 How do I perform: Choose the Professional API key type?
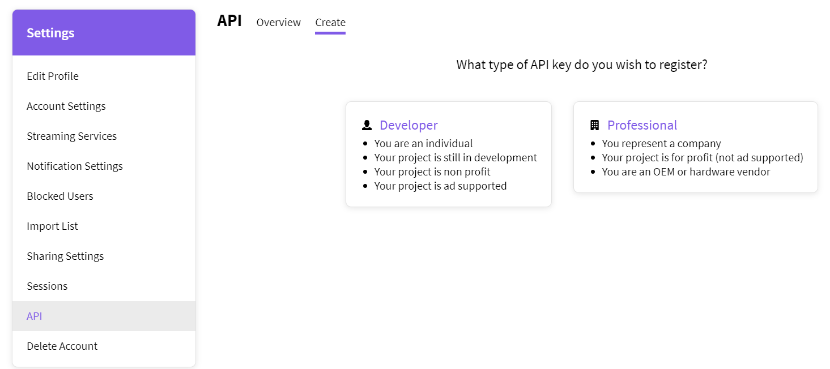(x=642, y=125)
